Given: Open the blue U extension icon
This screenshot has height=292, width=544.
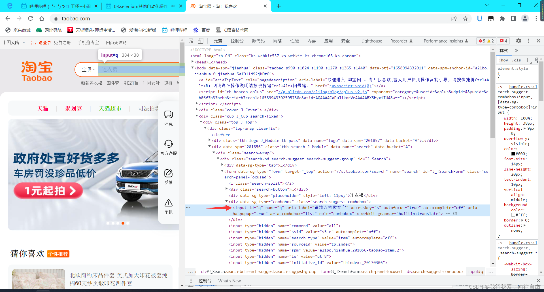Looking at the screenshot, I should point(480,19).
